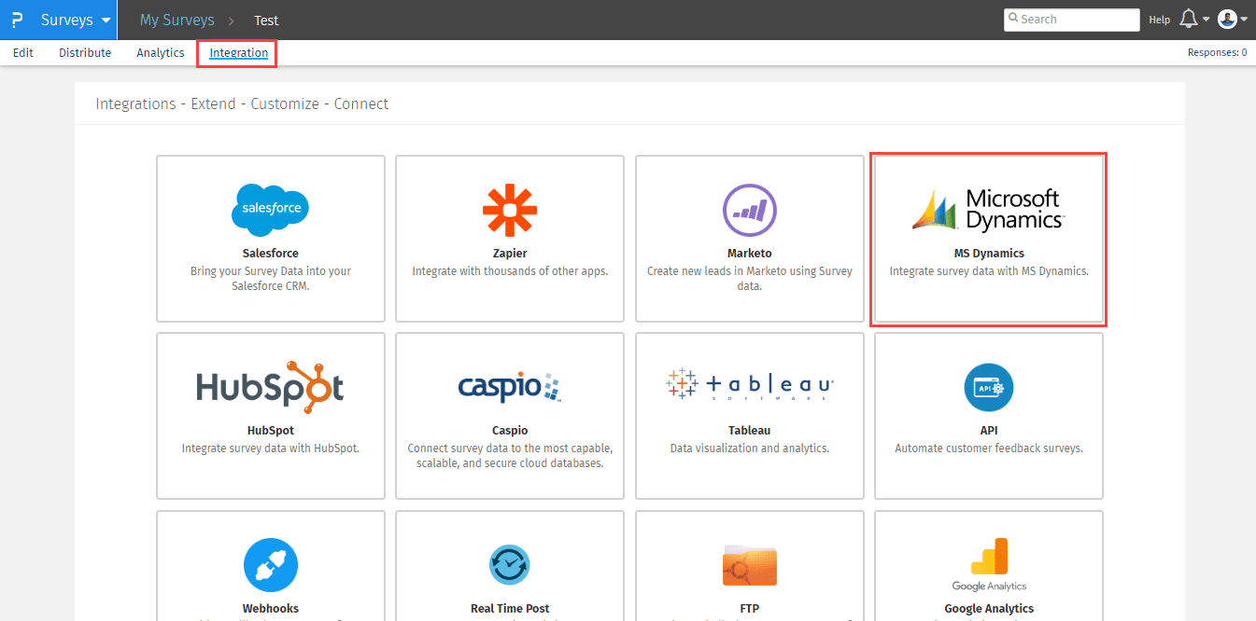Expand the user profile avatar menu
The width and height of the screenshot is (1256, 621).
[x=1232, y=20]
